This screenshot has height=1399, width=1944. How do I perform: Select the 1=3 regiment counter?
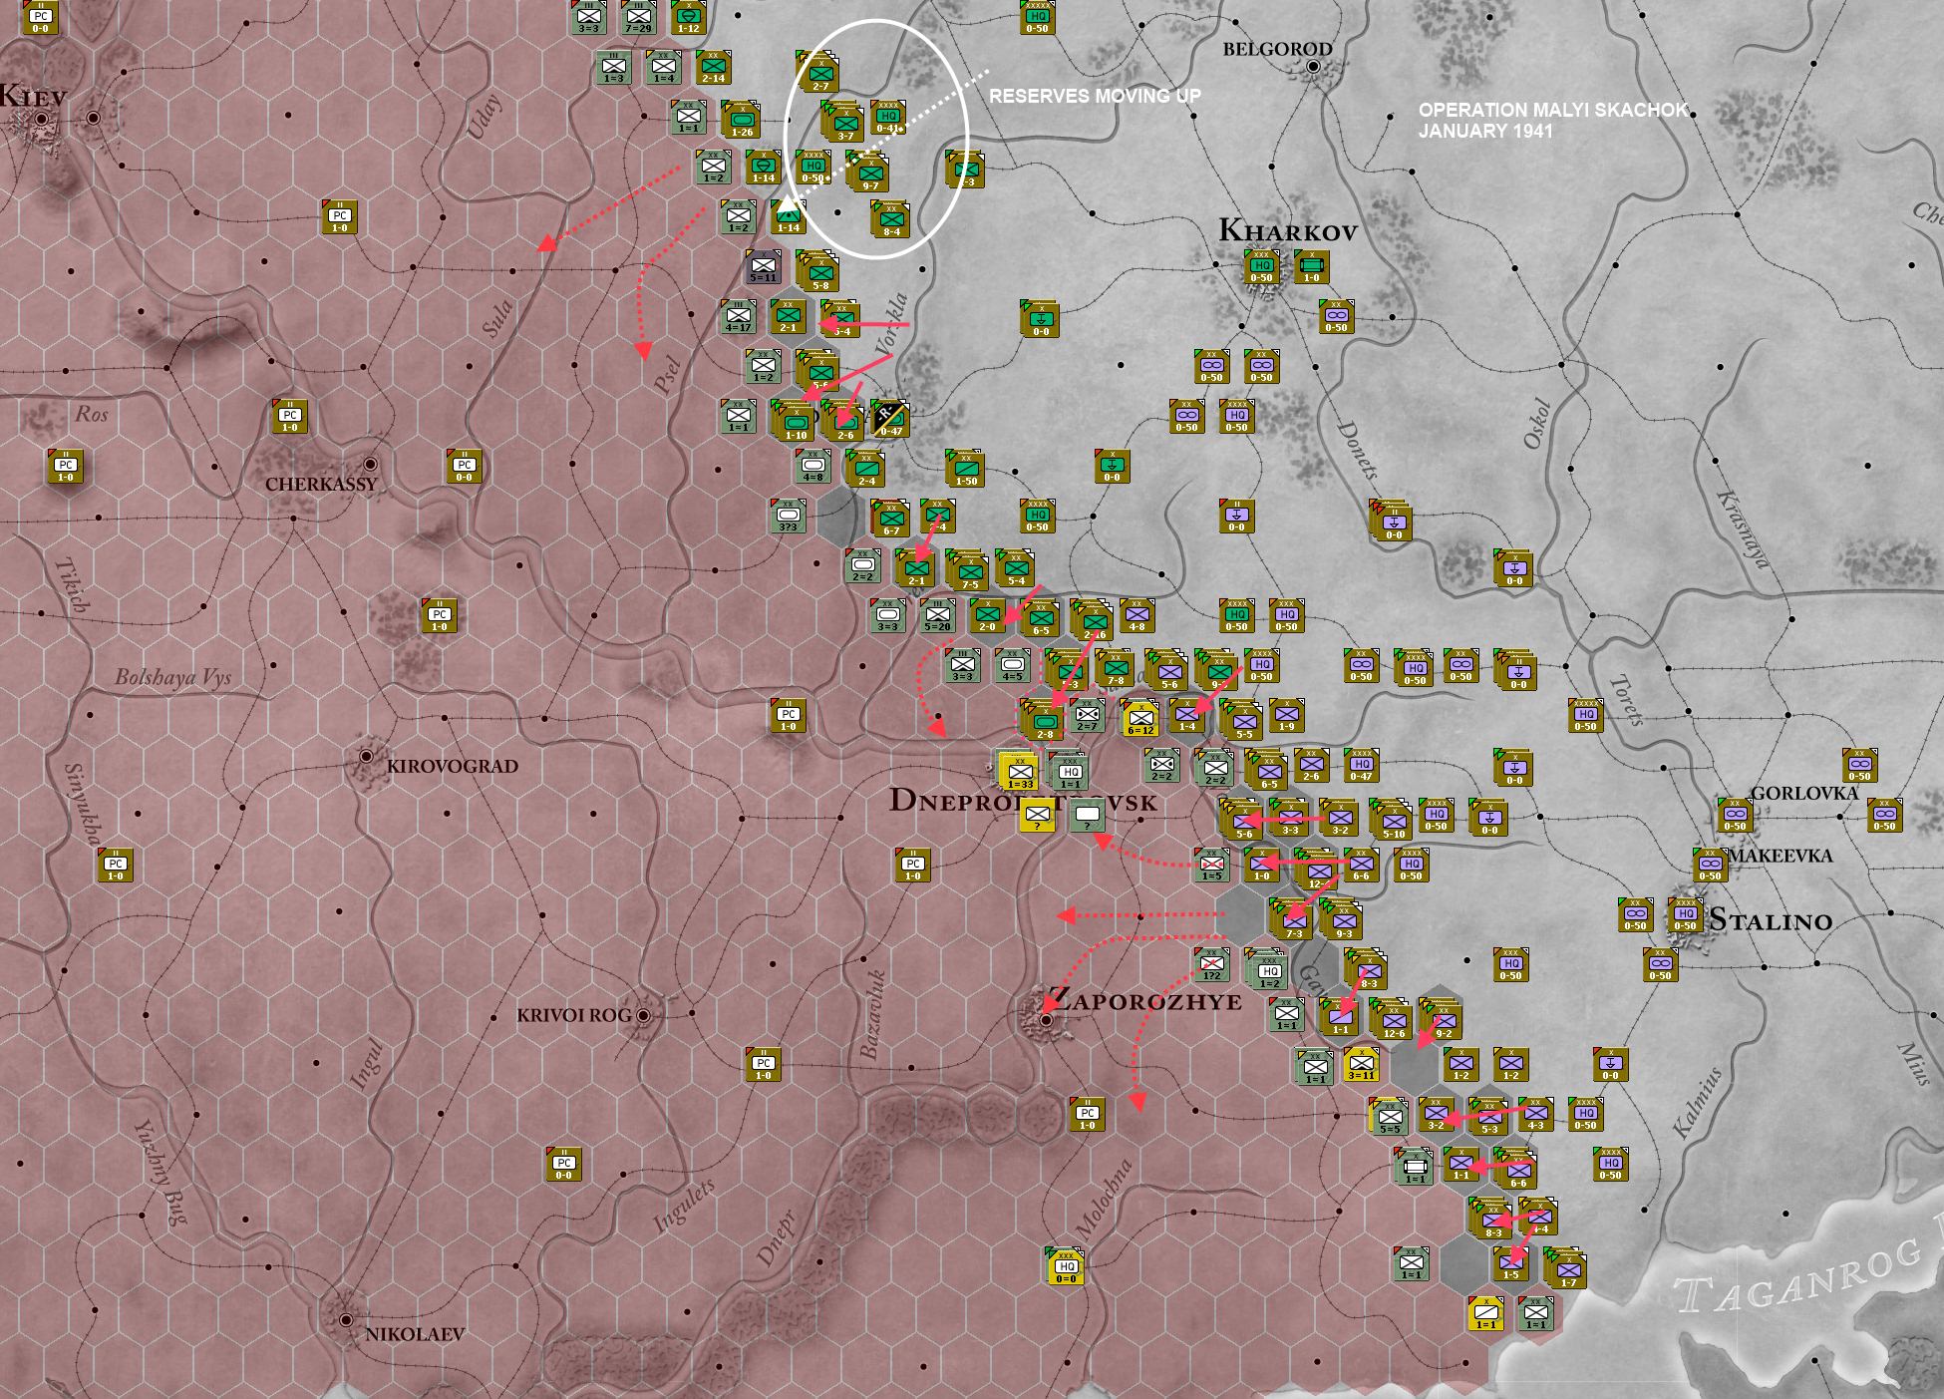point(613,67)
